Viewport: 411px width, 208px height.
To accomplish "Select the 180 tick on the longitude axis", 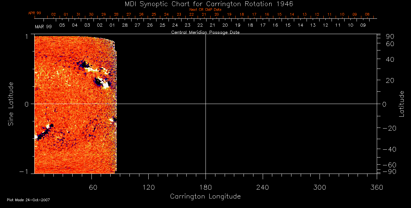I will point(206,187).
